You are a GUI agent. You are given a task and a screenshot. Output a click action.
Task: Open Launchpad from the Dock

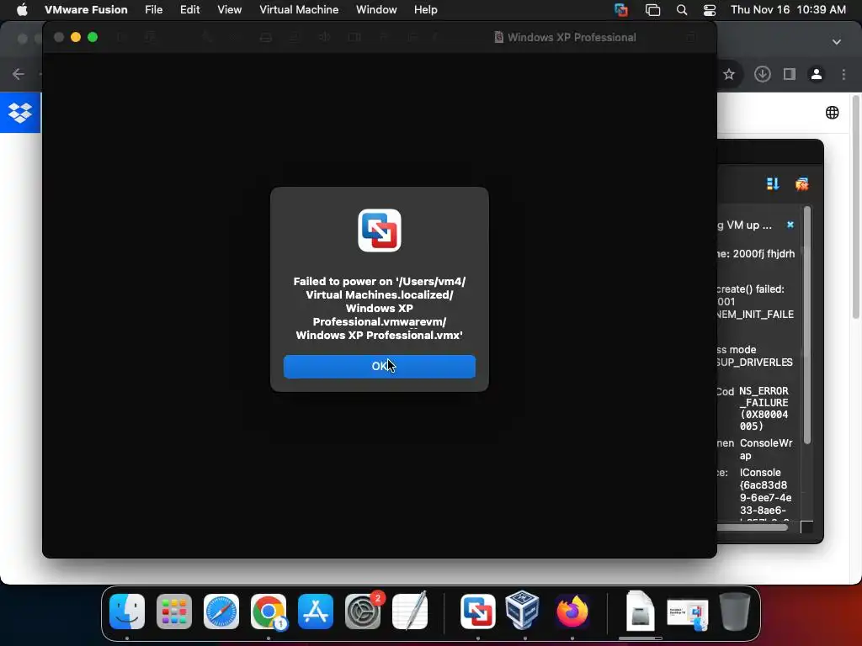(174, 612)
